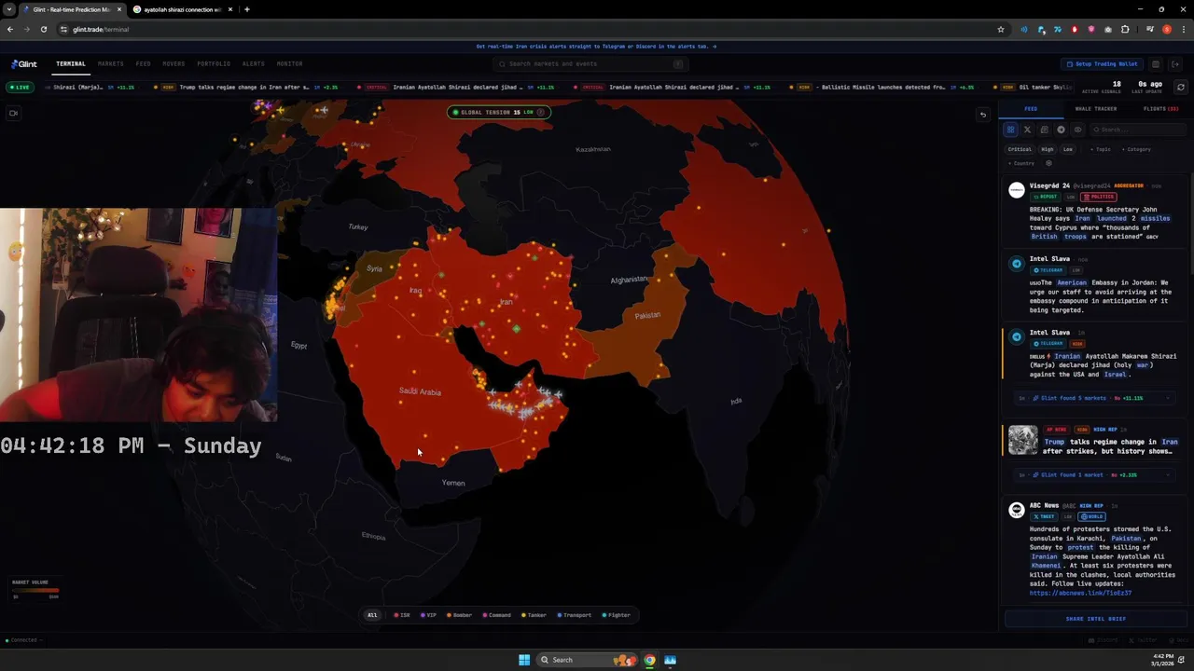This screenshot has height=671, width=1194.
Task: Open the ALERTS nav tab
Action: point(253,63)
